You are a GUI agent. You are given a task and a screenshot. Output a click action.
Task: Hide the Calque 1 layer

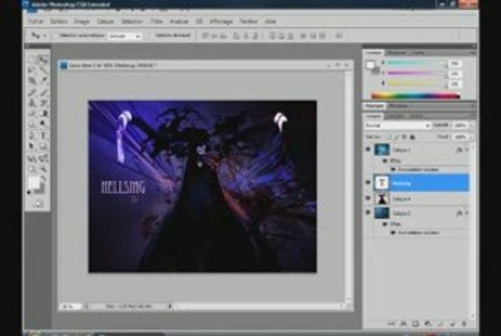pos(368,149)
